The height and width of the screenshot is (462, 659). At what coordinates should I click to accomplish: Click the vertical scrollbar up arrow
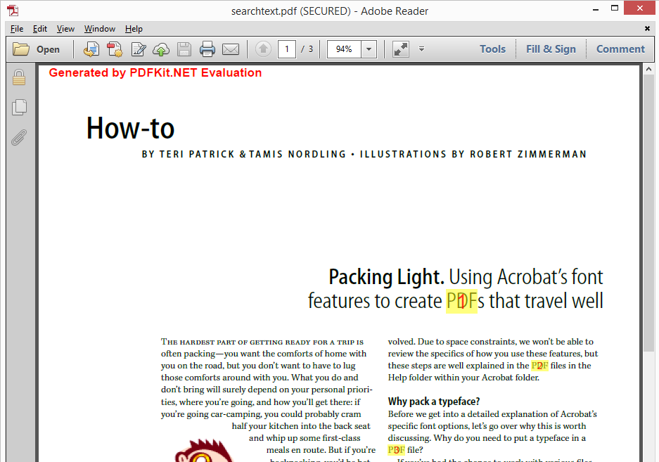648,69
